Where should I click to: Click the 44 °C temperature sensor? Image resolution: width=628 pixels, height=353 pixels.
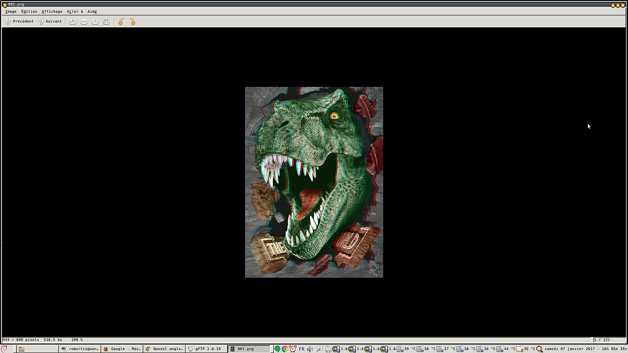click(x=505, y=349)
